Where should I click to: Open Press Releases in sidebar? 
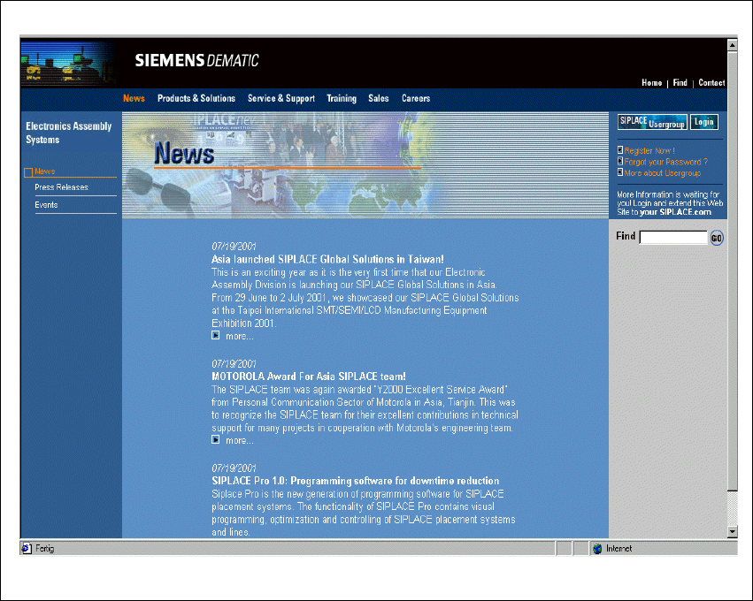(x=61, y=187)
